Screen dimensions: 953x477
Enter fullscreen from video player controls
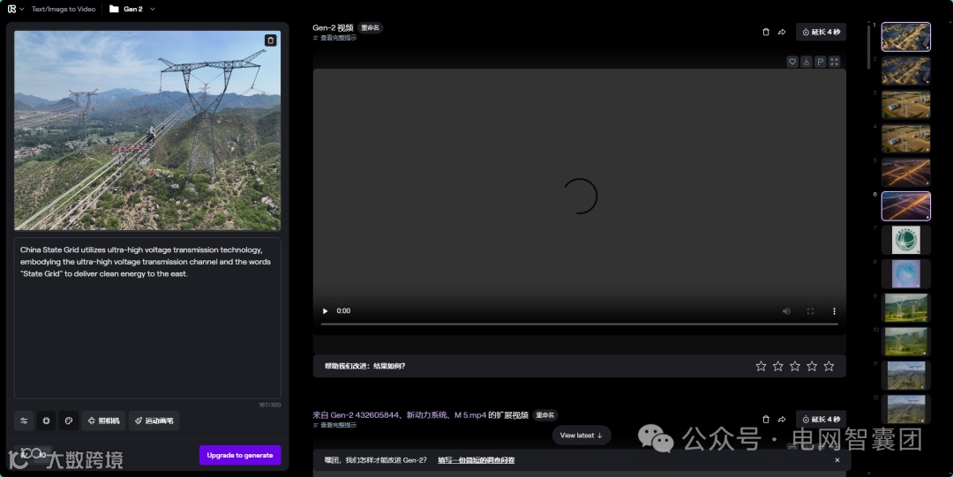click(x=810, y=311)
